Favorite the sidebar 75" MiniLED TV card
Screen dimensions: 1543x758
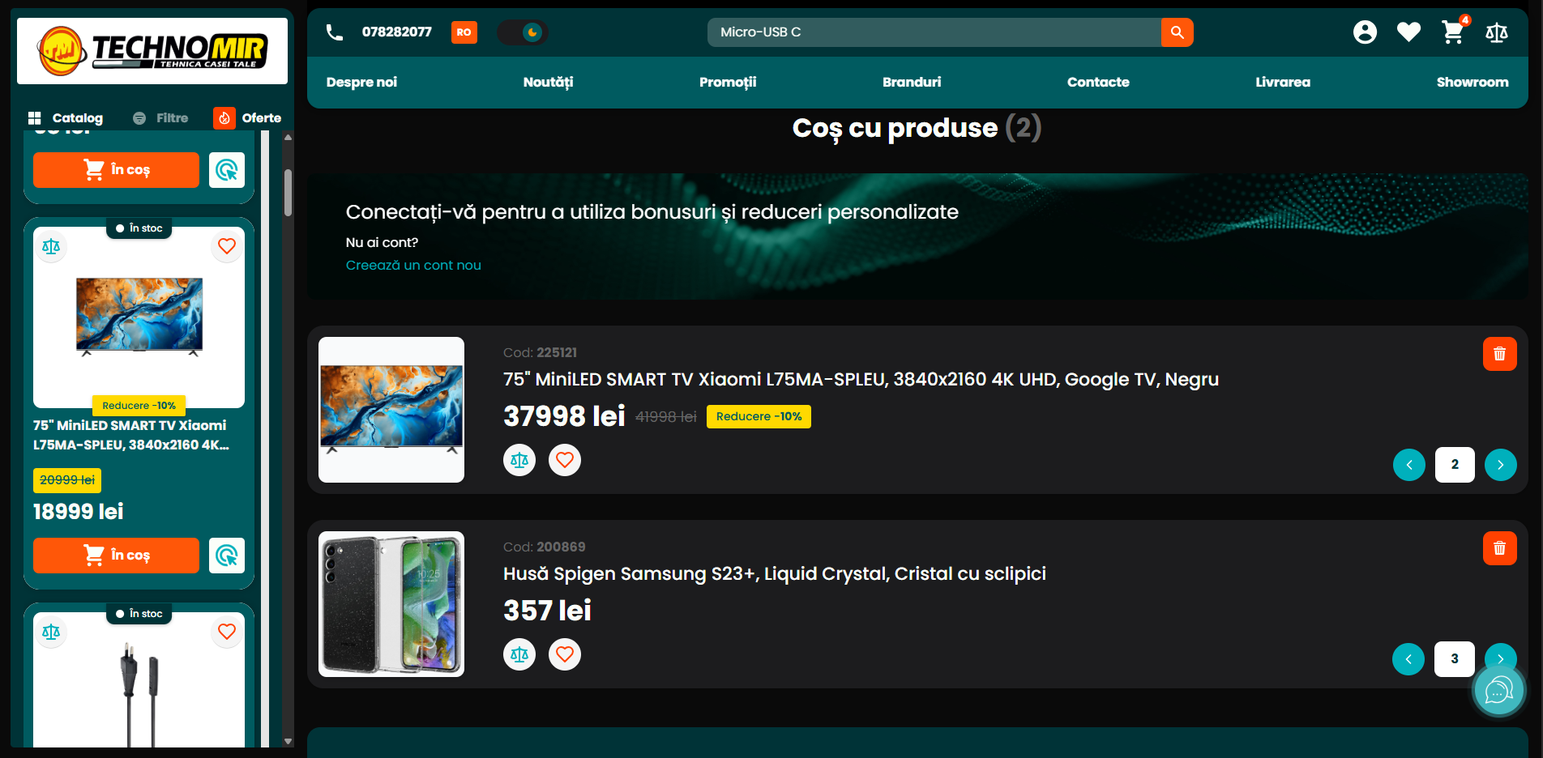point(227,246)
